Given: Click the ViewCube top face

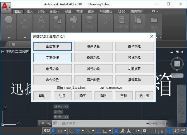Looking at the screenshot, I should tap(177, 64).
